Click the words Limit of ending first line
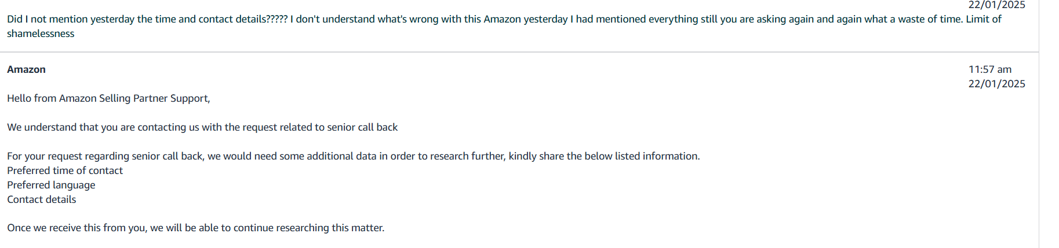 984,19
